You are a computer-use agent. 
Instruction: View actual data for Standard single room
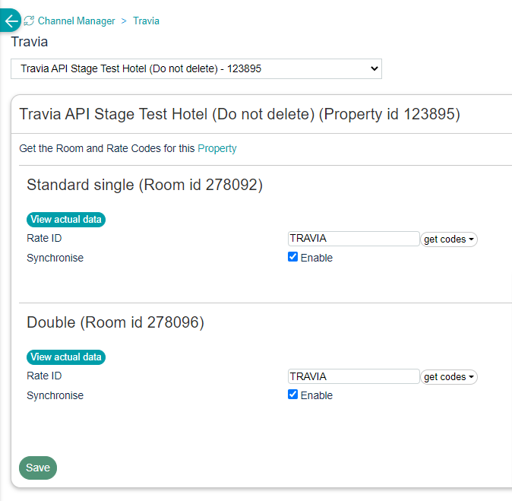(x=66, y=220)
